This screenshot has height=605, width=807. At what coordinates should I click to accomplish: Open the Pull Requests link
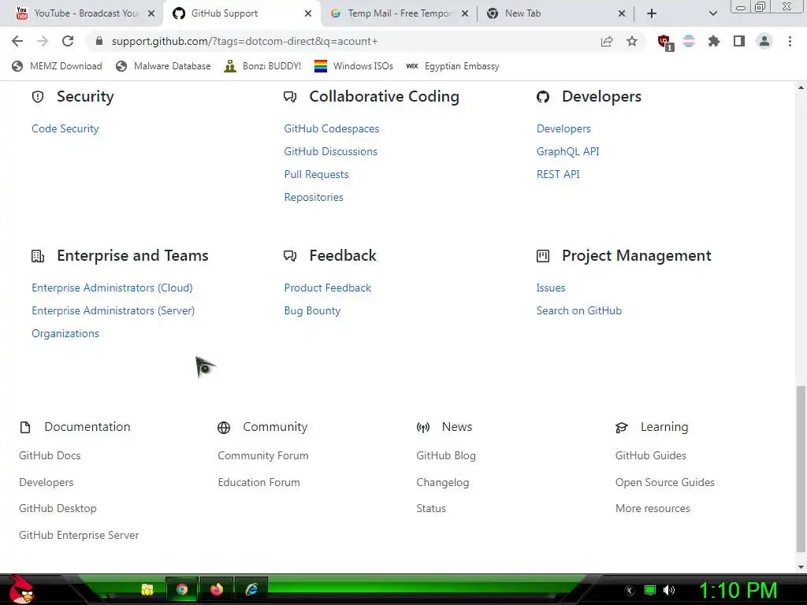coord(316,174)
